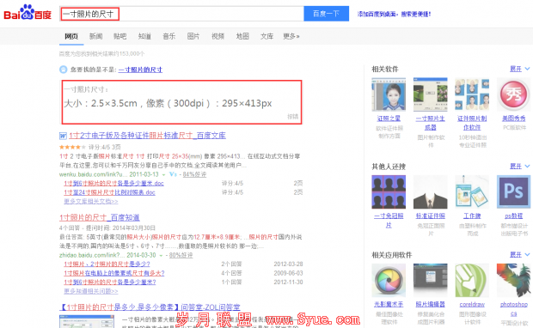Open the 2012-11-30 dated 1寸到6寸照片 question

[110, 282]
